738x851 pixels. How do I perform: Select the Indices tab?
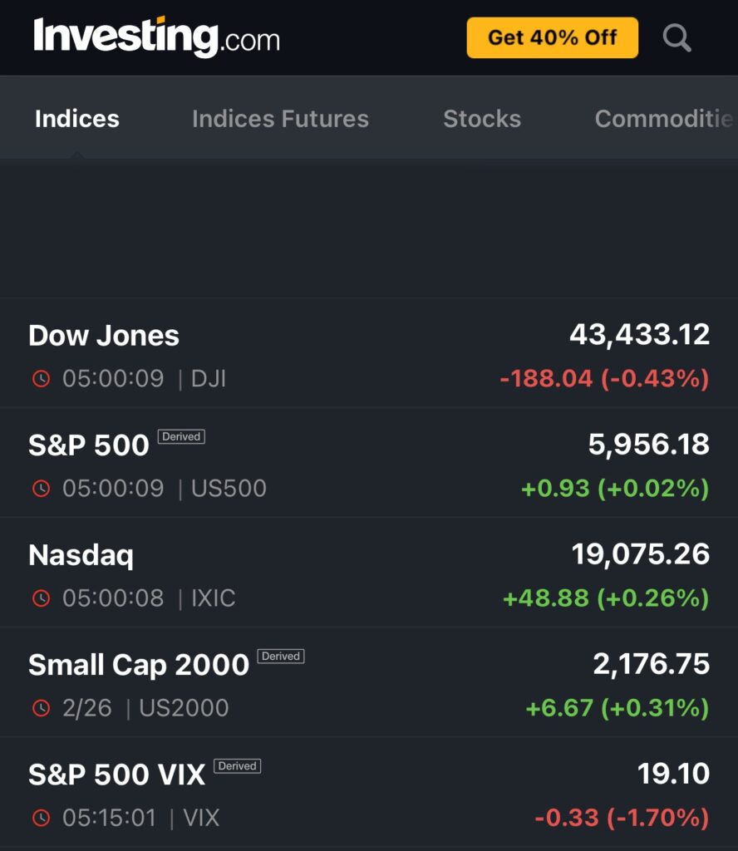[77, 119]
